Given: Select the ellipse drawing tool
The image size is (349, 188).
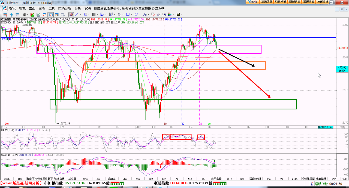Looking at the screenshot, I should tap(136, 14).
